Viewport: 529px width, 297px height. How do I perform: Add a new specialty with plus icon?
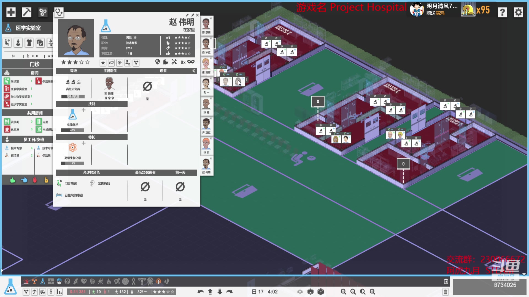83,143
